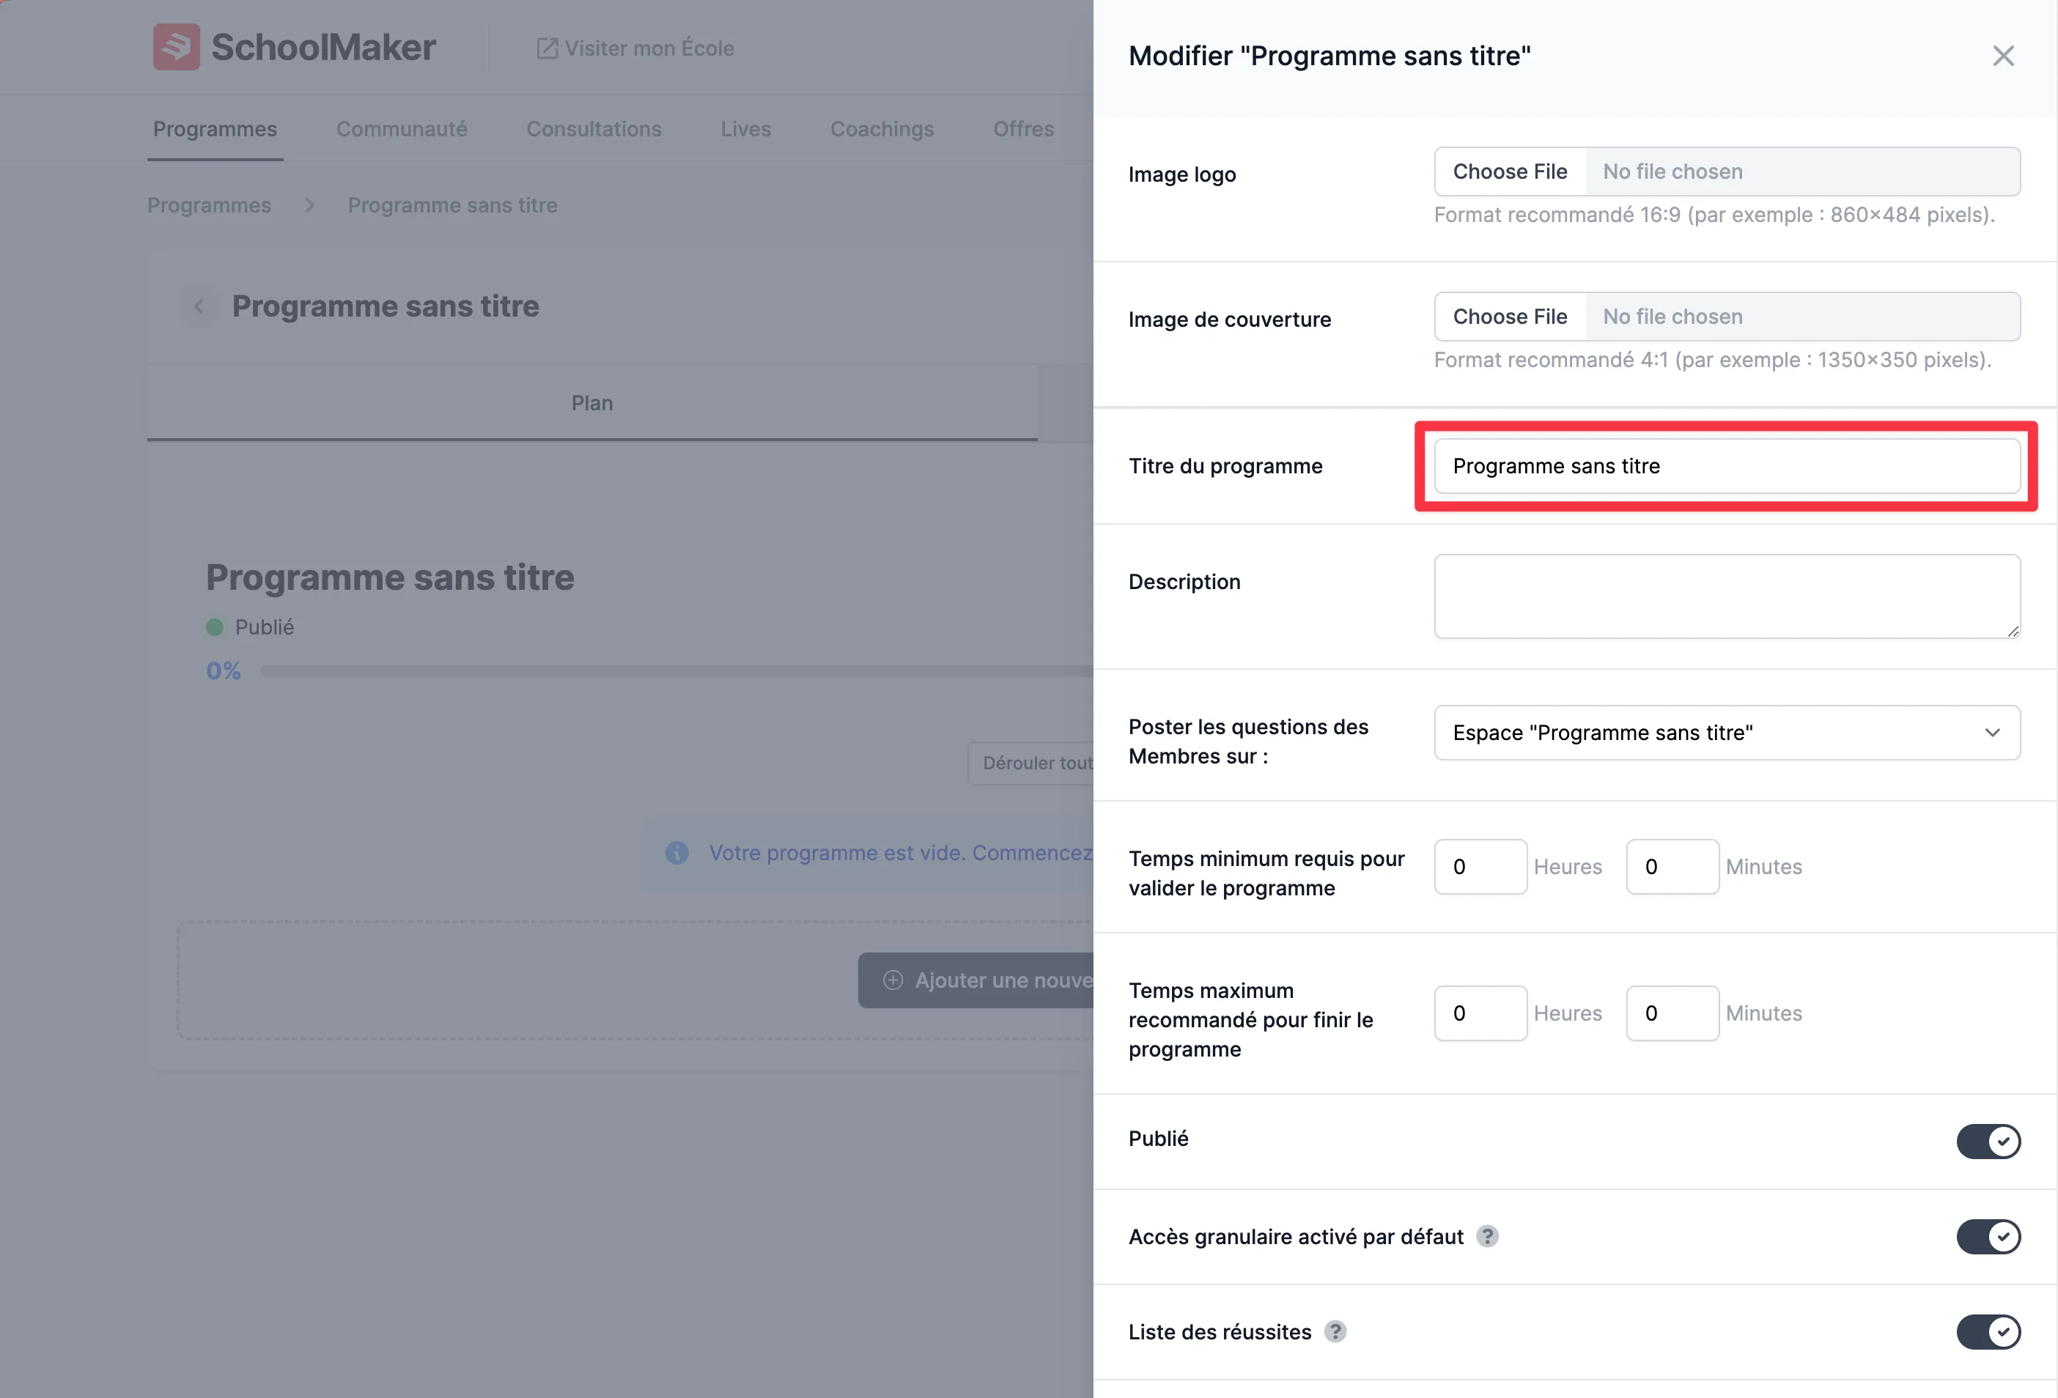Switch to the Offres tab

tap(1024, 129)
